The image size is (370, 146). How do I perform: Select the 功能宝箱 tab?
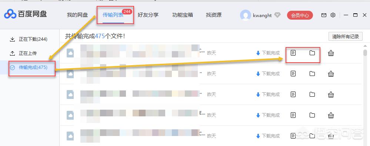182,15
